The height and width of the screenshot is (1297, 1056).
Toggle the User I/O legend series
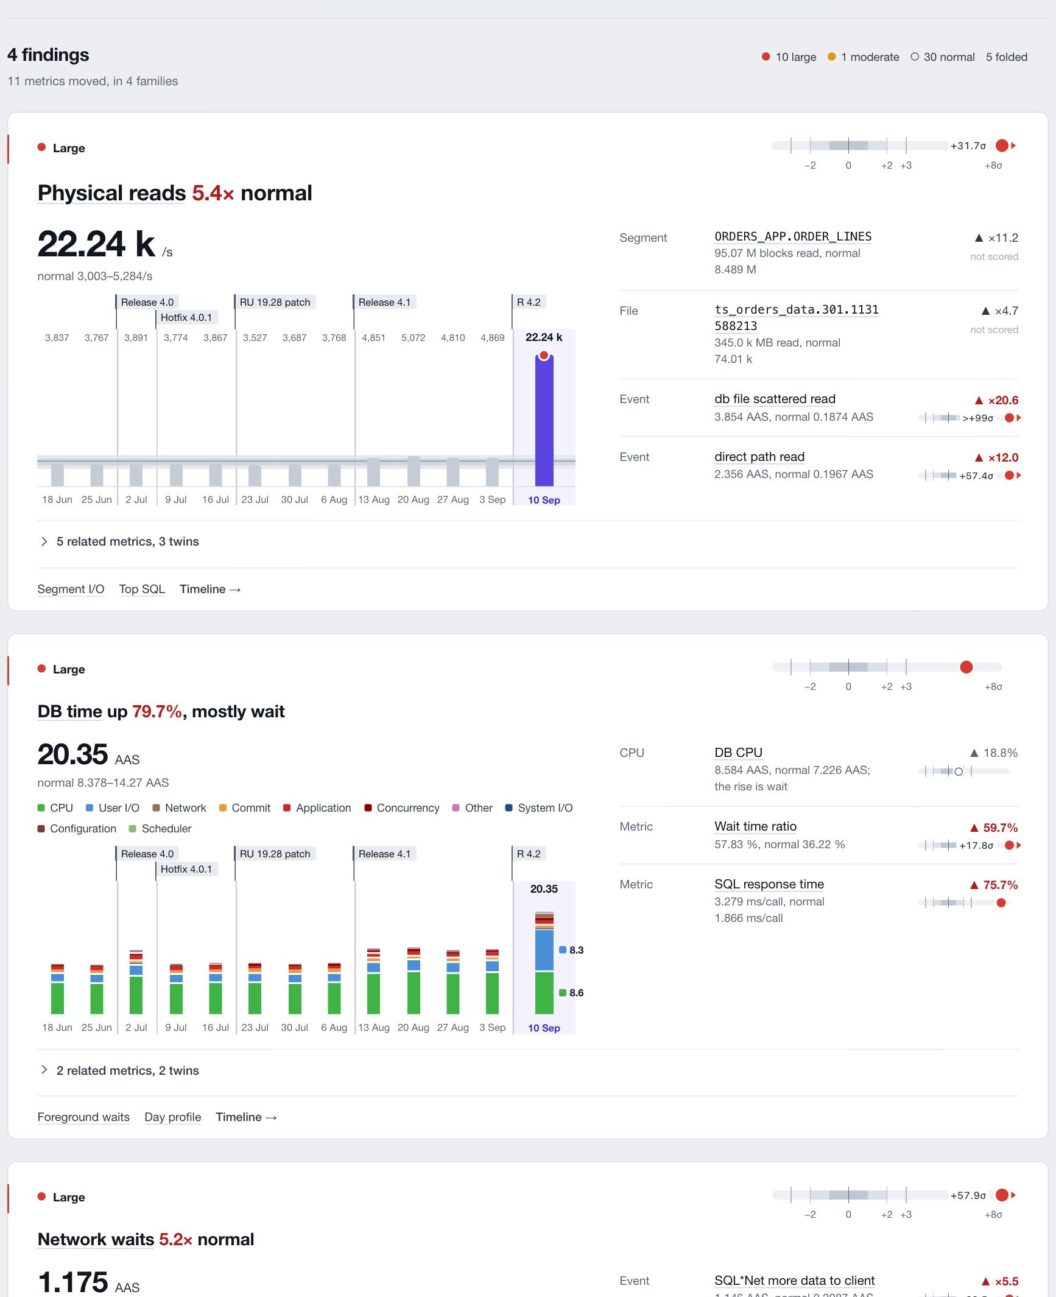click(113, 807)
